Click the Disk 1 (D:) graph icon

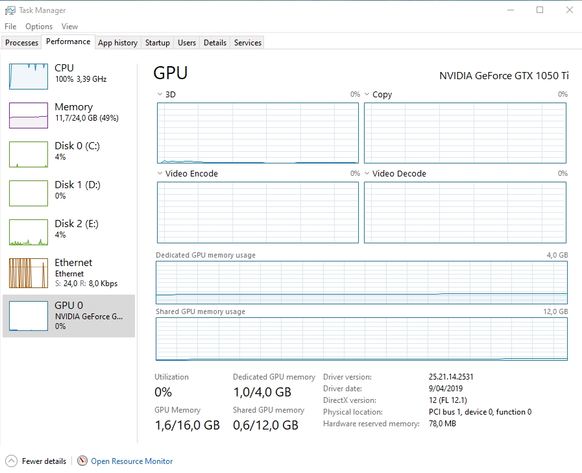29,193
